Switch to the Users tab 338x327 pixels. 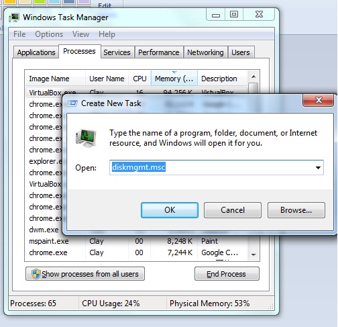(x=241, y=52)
